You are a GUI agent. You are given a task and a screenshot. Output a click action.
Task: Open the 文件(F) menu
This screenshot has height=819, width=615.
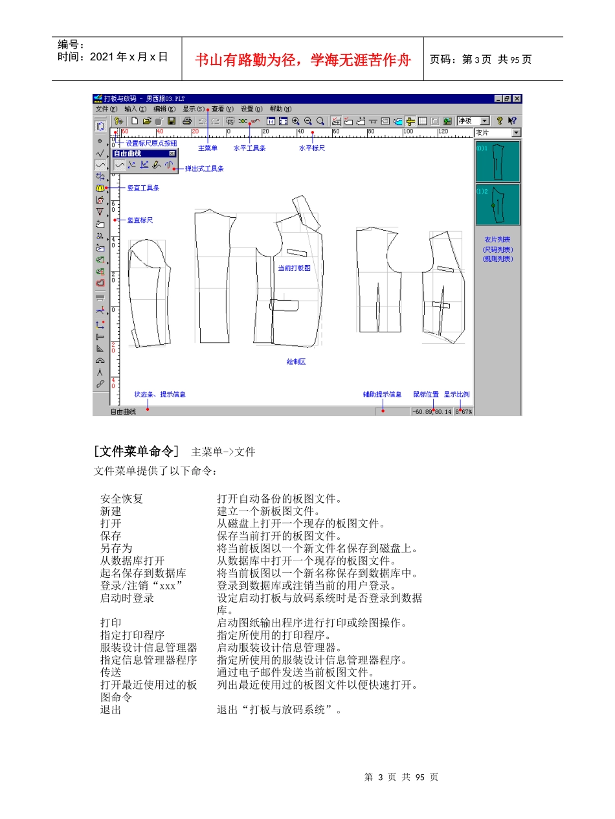(x=106, y=109)
